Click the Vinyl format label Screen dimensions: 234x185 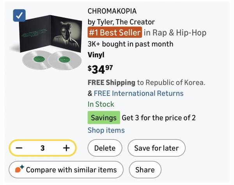pyautogui.click(x=96, y=55)
